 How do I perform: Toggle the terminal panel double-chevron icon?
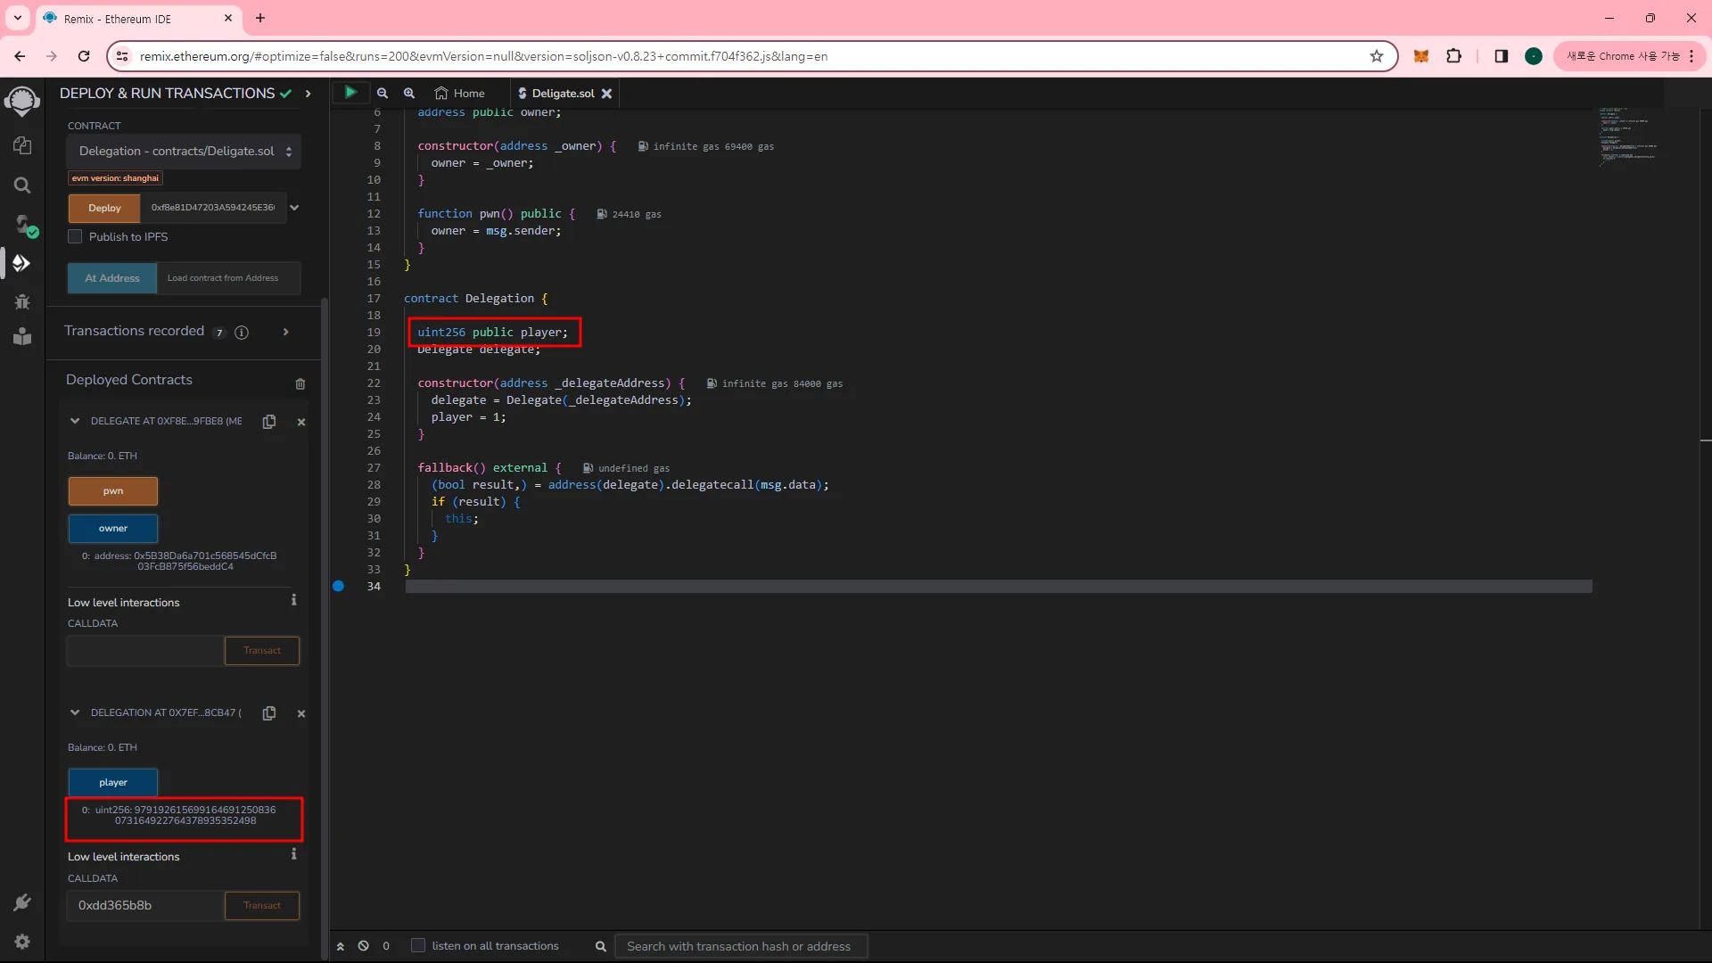[340, 946]
